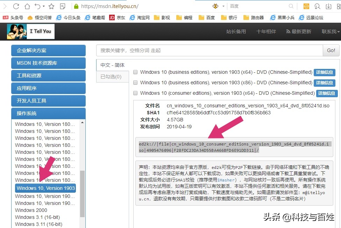
Task: Open the browser download manager icon
Action: (x=329, y=6)
